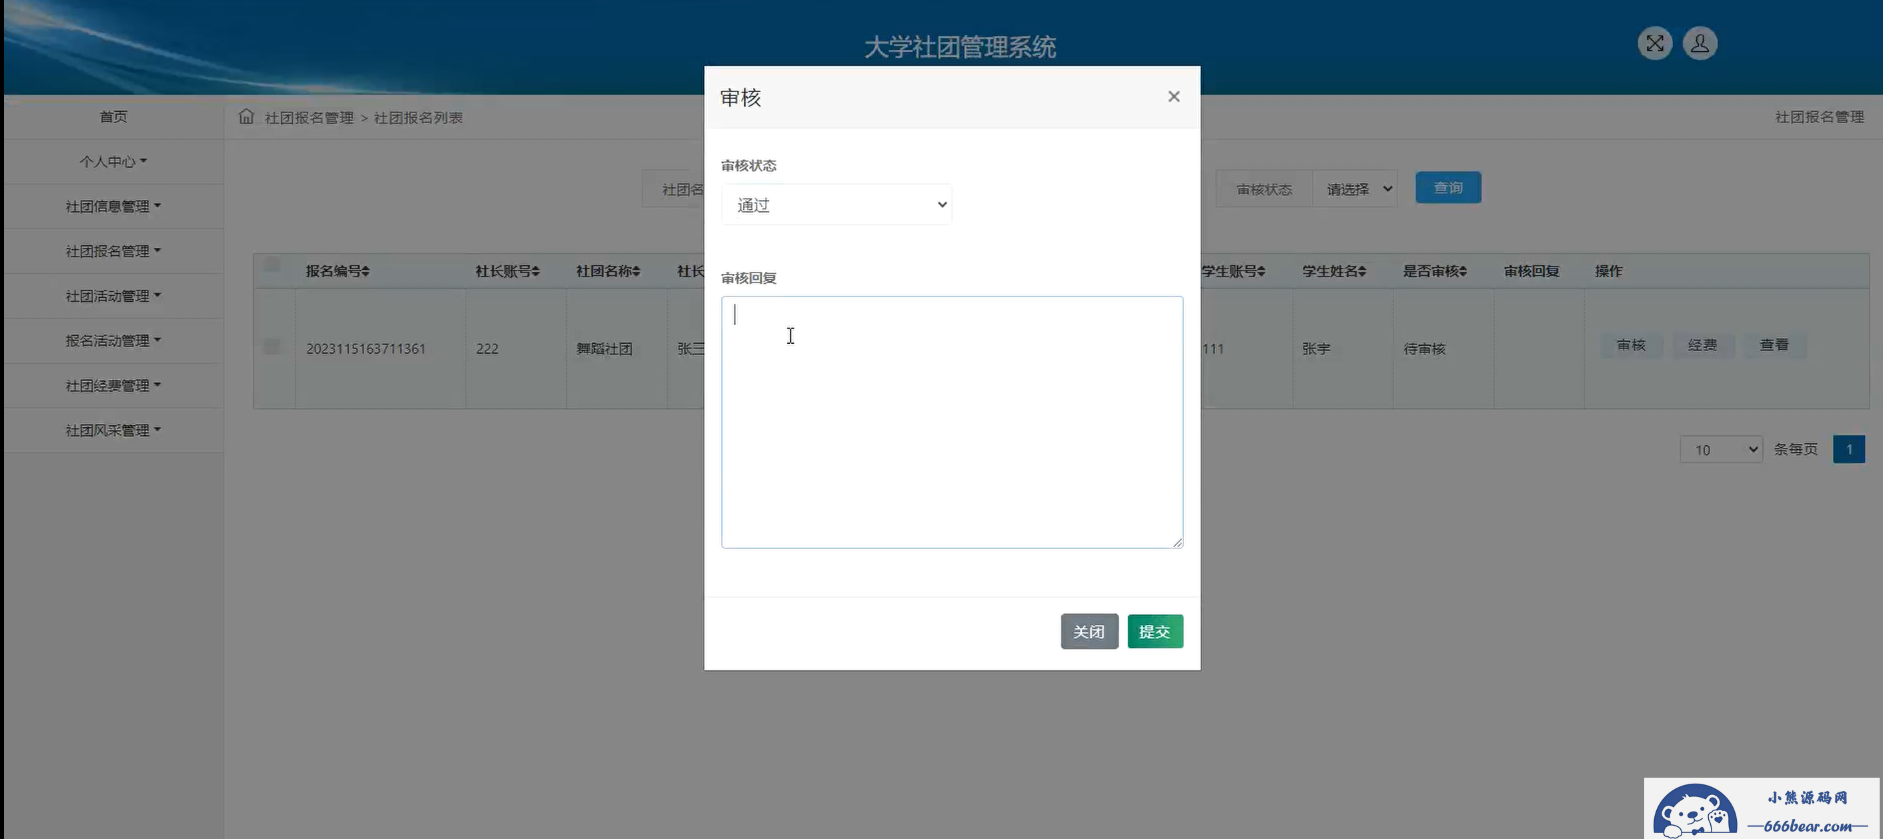Submit the review with 提交 button

(1155, 632)
